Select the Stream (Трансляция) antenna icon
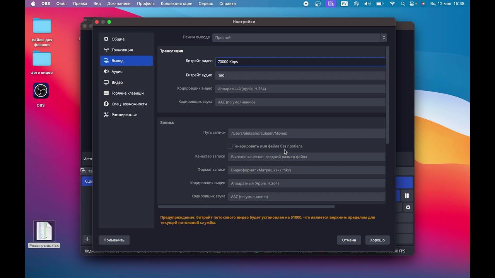This screenshot has width=495, height=278. pyautogui.click(x=106, y=50)
